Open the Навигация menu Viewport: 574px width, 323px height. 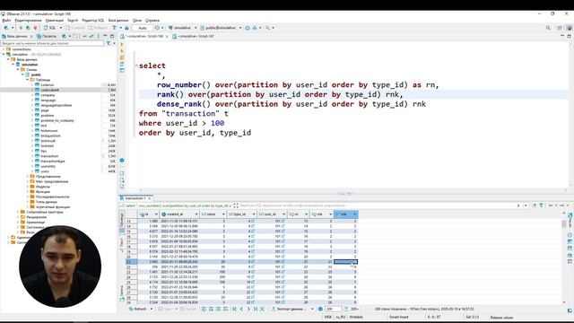(54, 21)
